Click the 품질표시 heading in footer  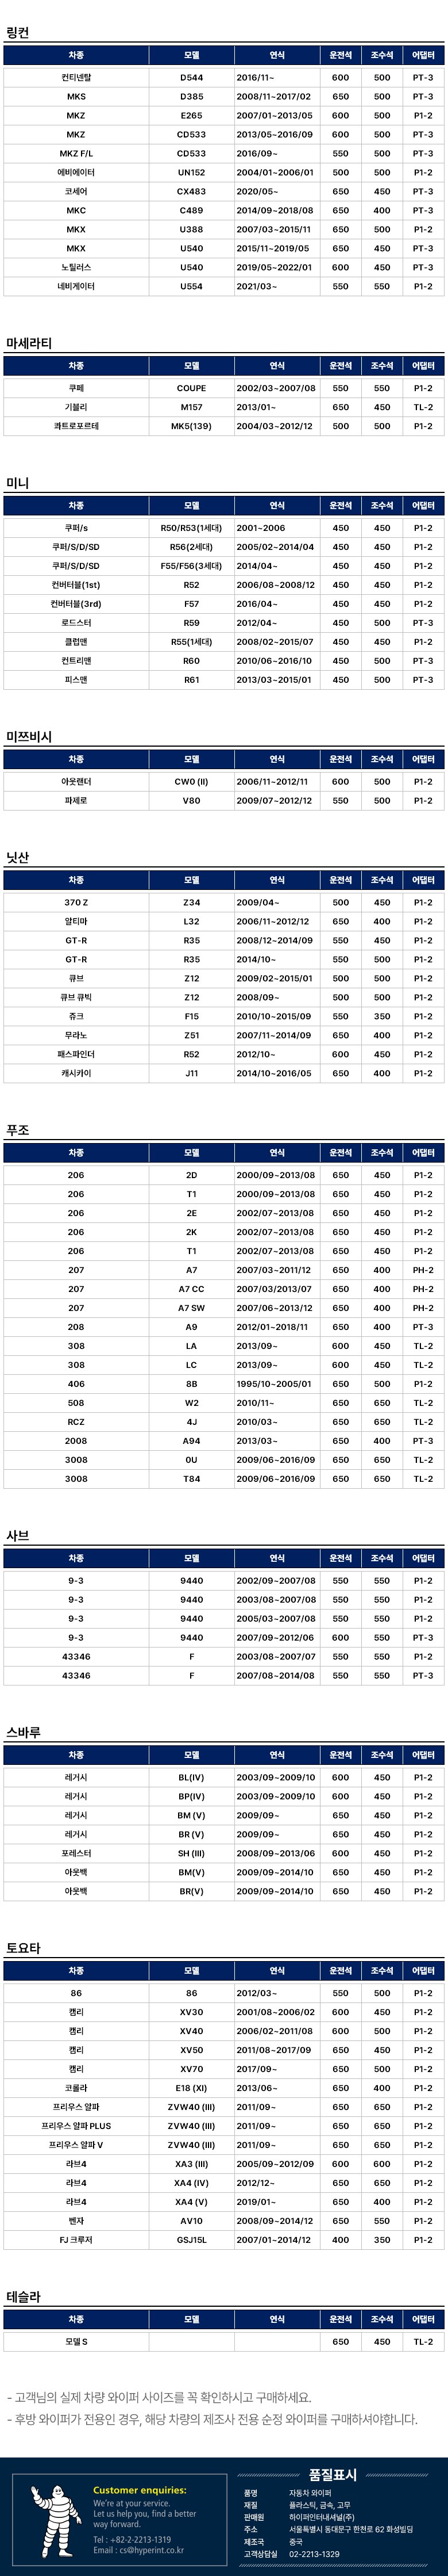pos(332,2474)
